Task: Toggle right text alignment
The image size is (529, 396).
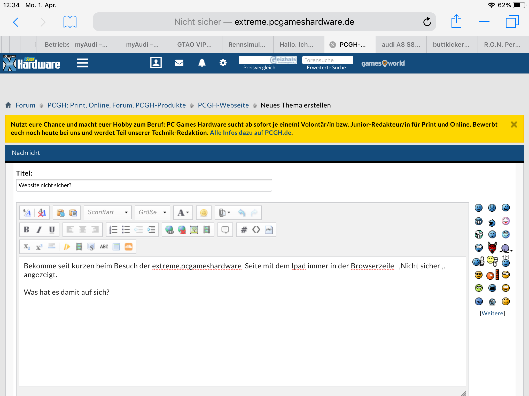Action: click(x=95, y=230)
